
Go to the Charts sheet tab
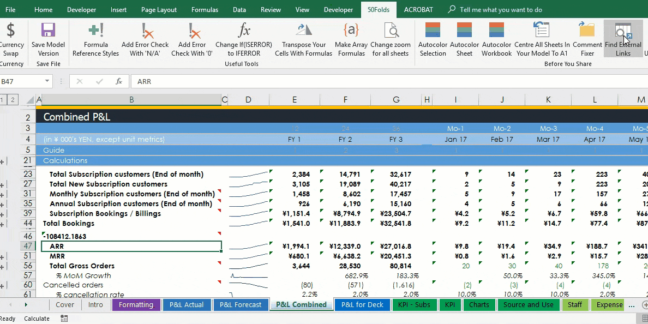point(479,305)
